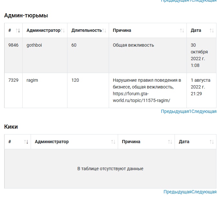Click date '1 августа 2022 г. 21:29'
The width and height of the screenshot is (221, 203).
tap(200, 87)
